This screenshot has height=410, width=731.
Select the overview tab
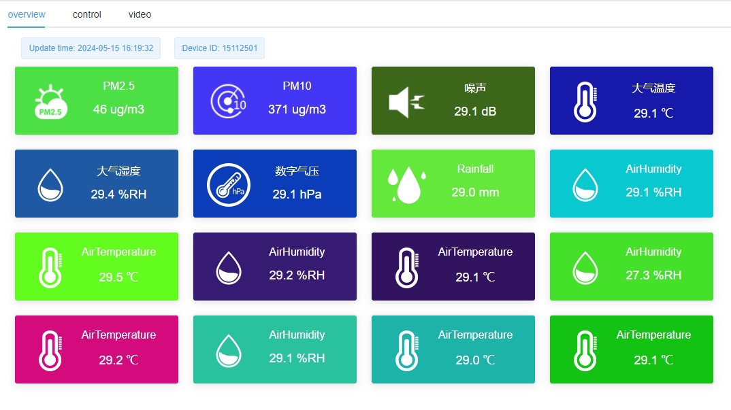point(27,13)
